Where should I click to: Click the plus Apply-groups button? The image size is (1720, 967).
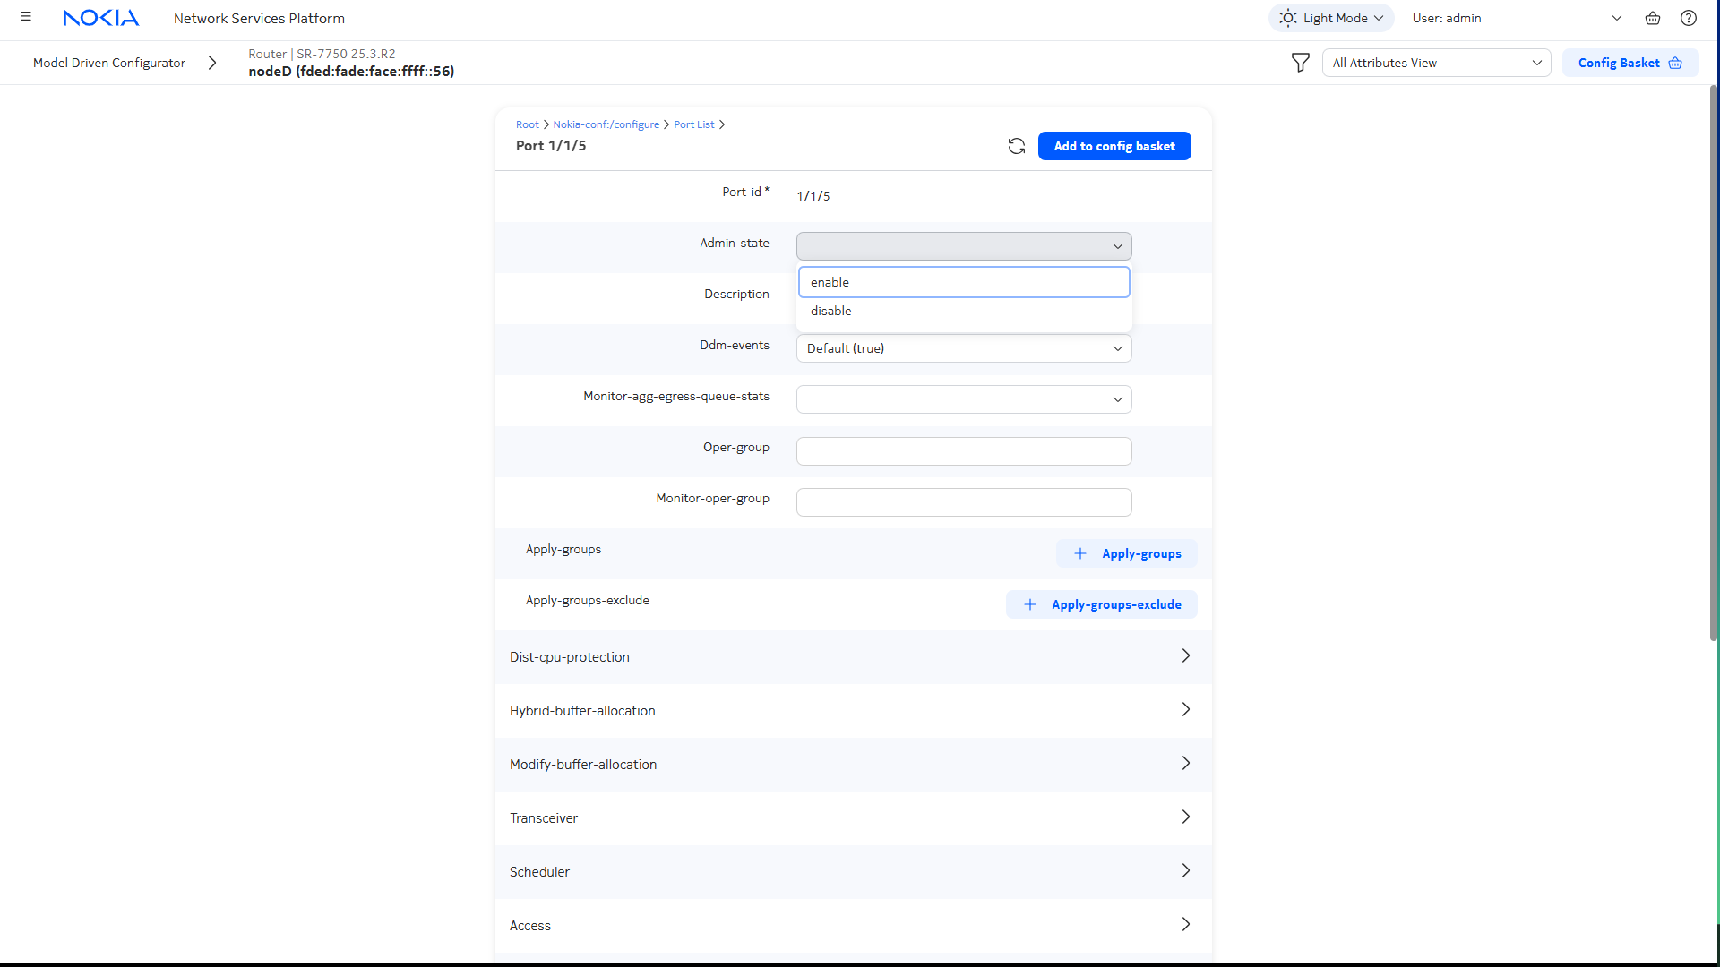[x=1126, y=553]
